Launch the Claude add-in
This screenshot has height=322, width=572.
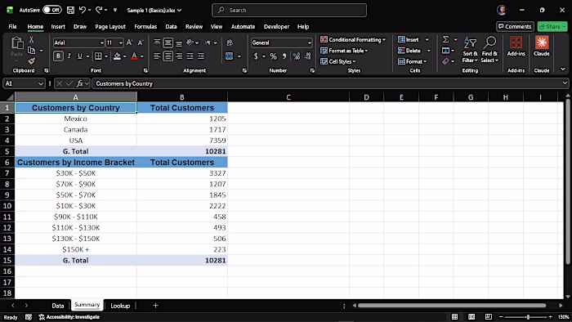[x=541, y=47]
